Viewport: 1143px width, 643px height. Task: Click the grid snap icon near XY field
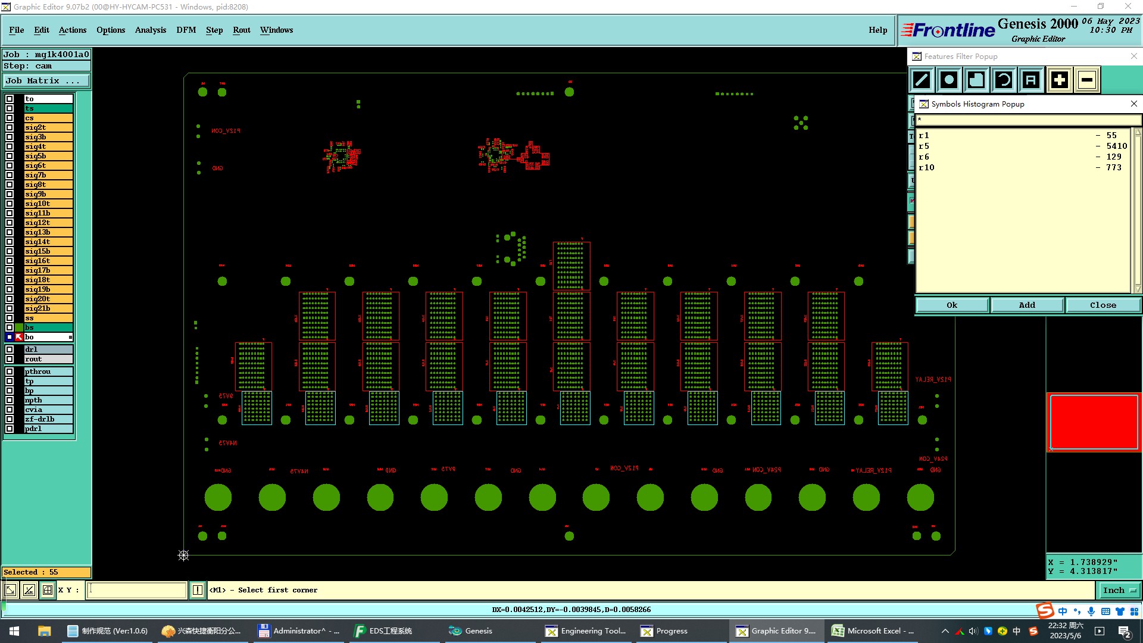pos(48,590)
